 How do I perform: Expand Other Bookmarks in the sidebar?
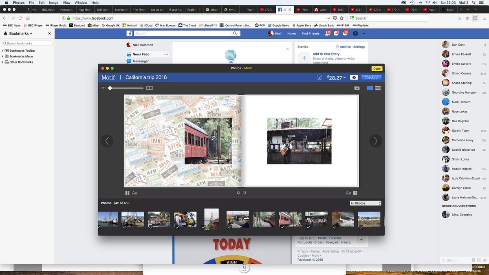(x=3, y=62)
